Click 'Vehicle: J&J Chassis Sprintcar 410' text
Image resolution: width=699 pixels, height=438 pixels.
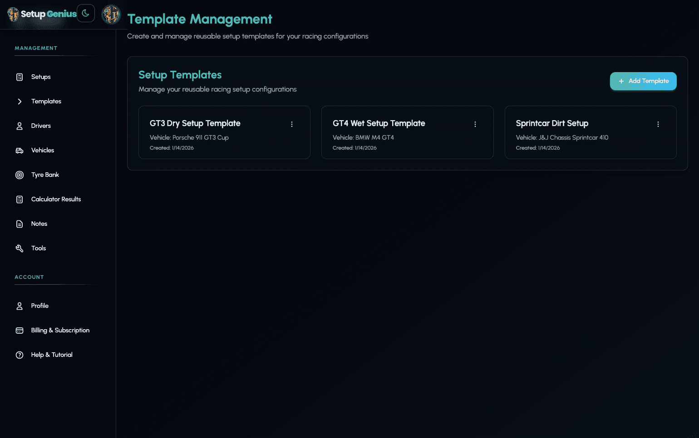click(562, 137)
